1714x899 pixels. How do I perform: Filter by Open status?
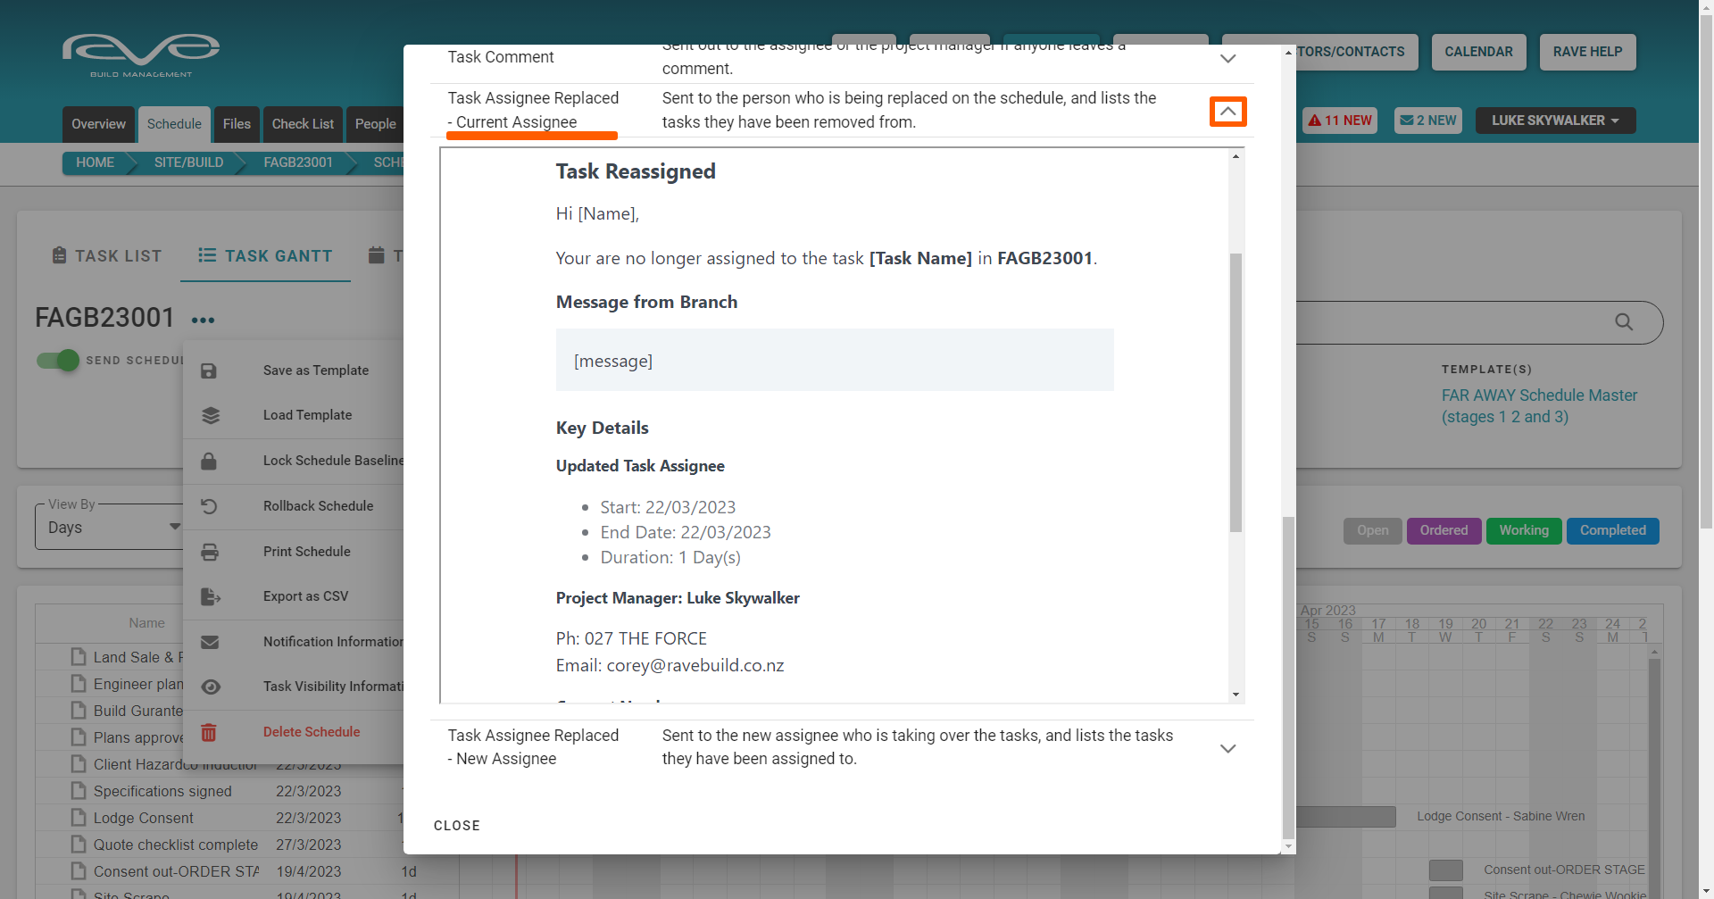click(x=1373, y=530)
